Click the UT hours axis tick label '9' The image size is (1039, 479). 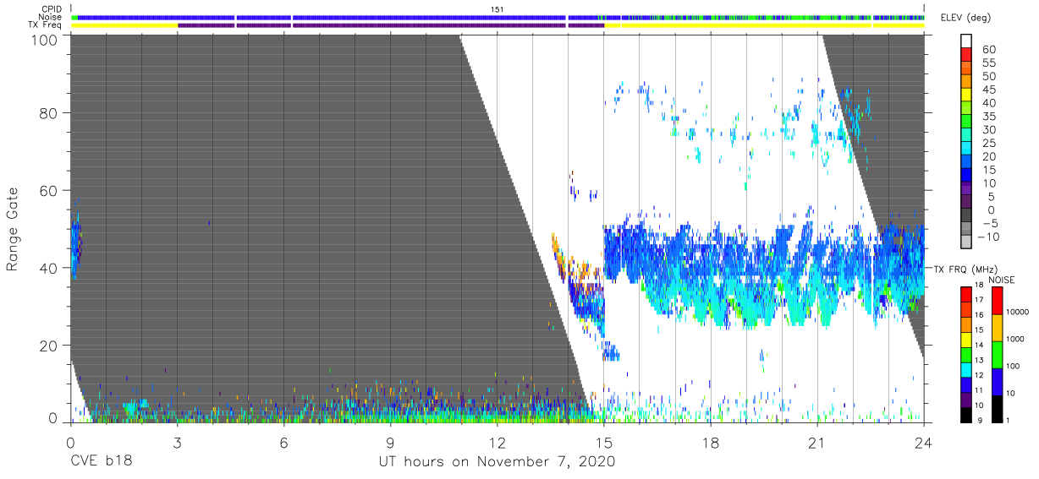point(390,441)
